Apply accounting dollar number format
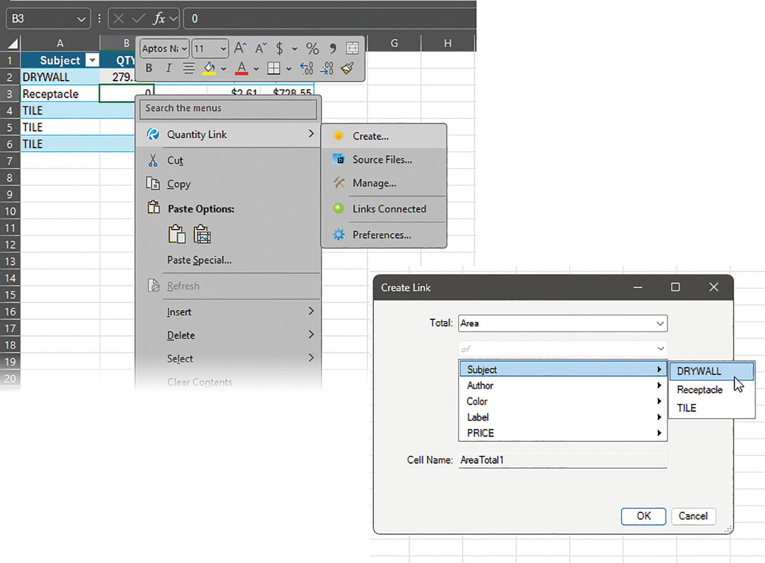 point(279,48)
